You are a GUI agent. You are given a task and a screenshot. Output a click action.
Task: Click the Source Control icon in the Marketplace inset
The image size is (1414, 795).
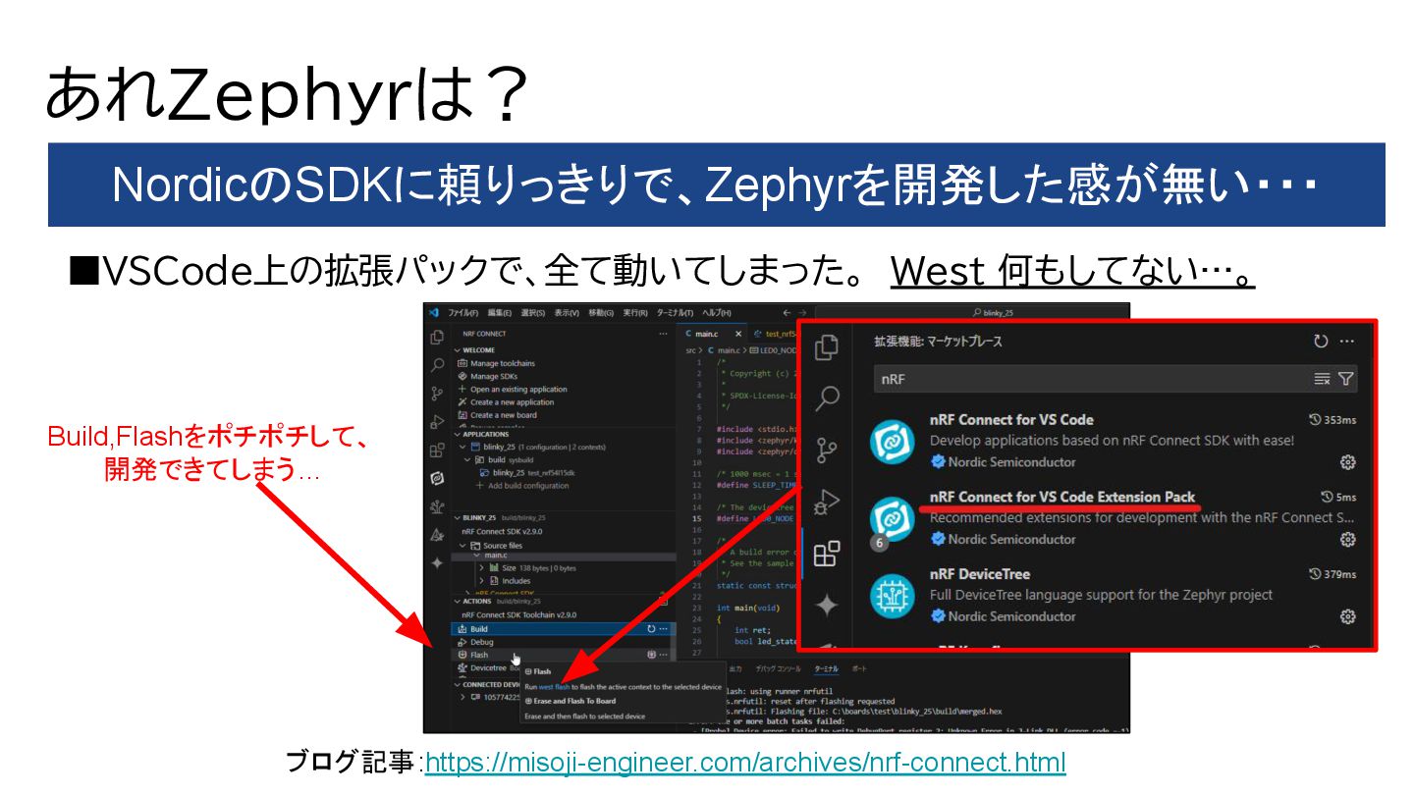point(828,450)
